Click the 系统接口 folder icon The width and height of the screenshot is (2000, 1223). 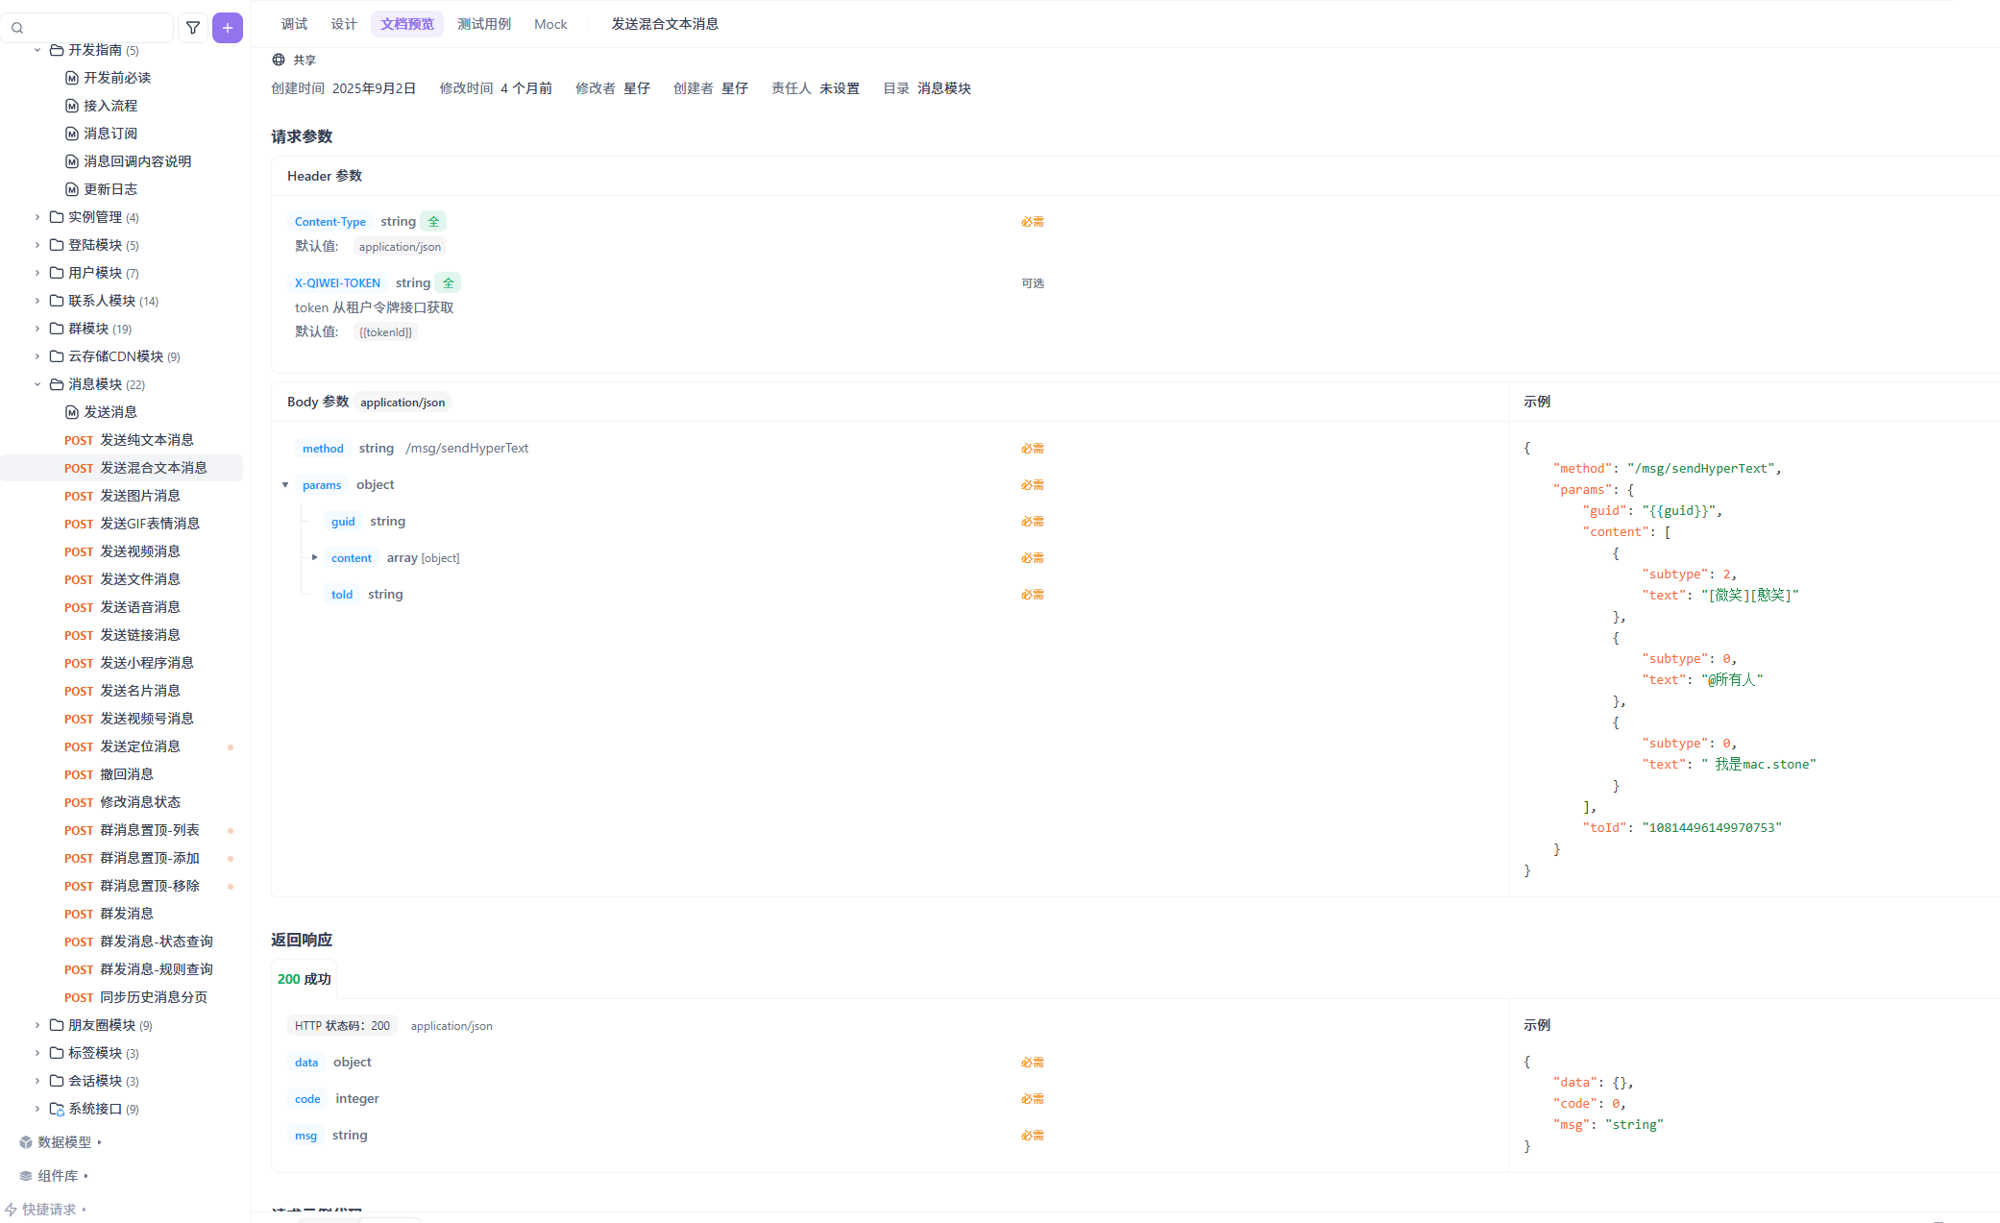57,1109
